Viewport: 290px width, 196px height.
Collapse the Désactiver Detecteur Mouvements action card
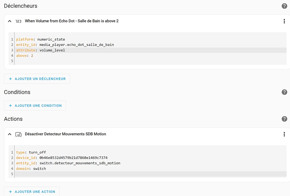click(10, 134)
